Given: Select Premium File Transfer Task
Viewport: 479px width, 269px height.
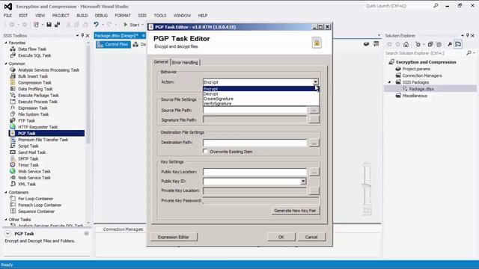Looking at the screenshot, I should click(43, 140).
